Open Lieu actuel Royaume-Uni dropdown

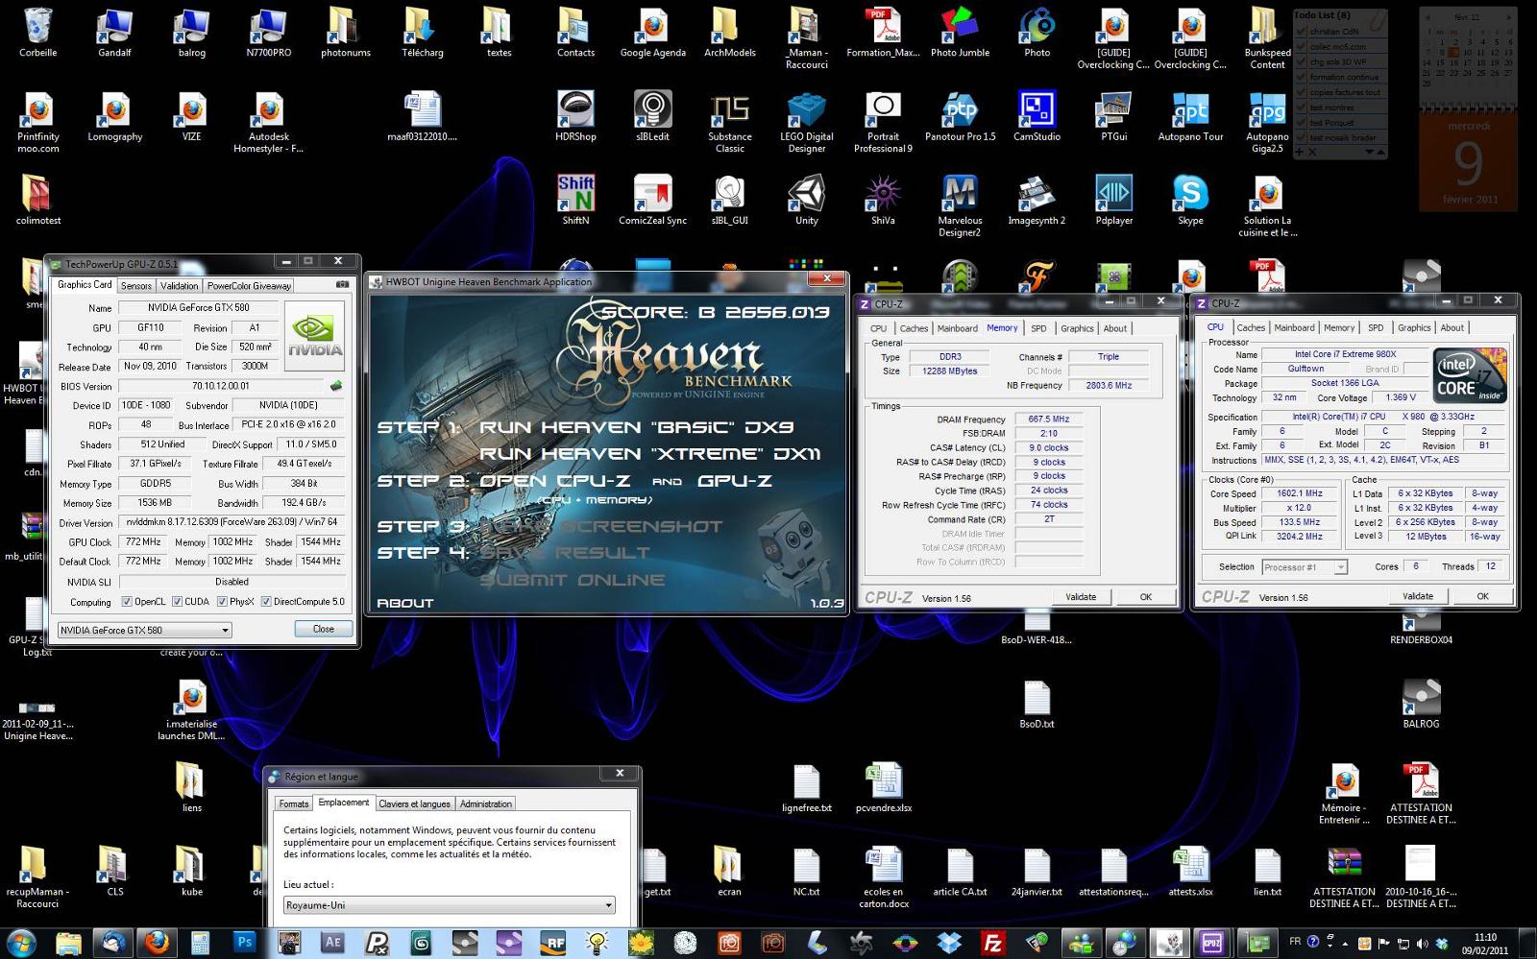tap(449, 905)
